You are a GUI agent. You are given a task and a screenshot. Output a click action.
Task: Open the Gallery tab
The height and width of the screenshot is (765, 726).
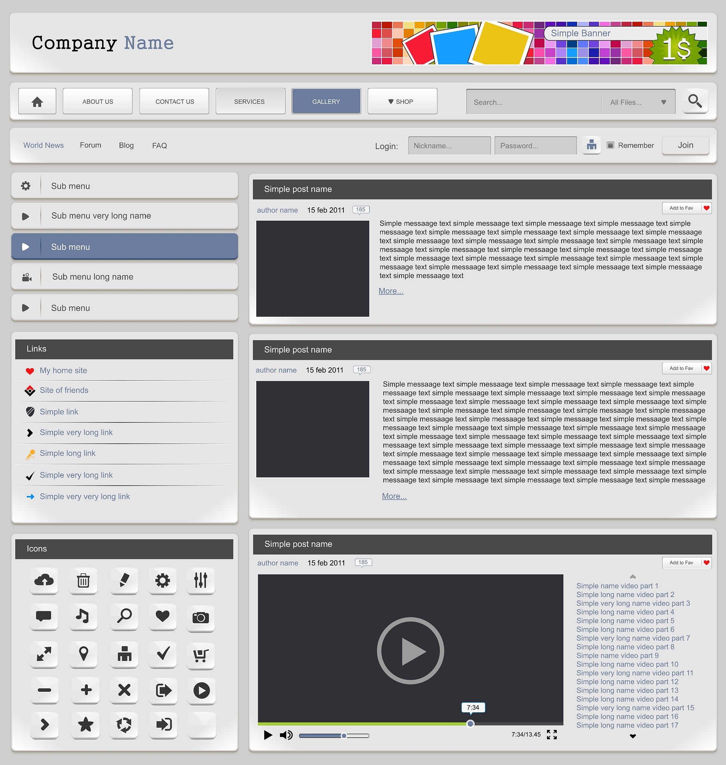326,101
